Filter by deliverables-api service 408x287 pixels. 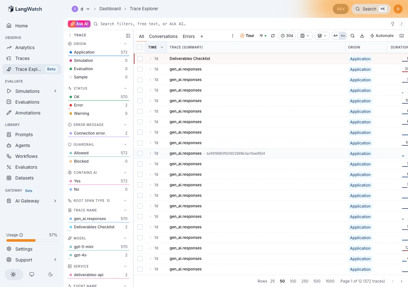98,275
